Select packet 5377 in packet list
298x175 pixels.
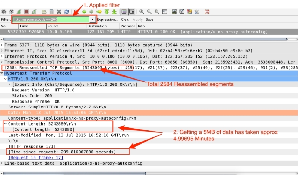click(149, 32)
